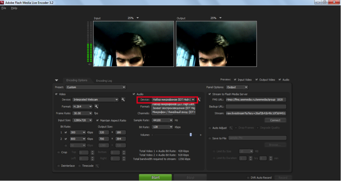341x181 pixels.
Task: Open the 300 Kbps bit rate dropdown
Action: point(78,132)
